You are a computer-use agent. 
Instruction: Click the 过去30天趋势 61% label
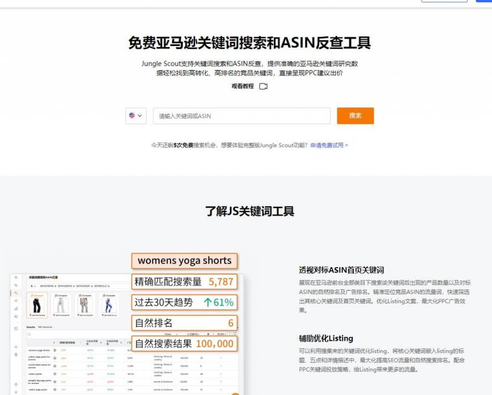(184, 302)
